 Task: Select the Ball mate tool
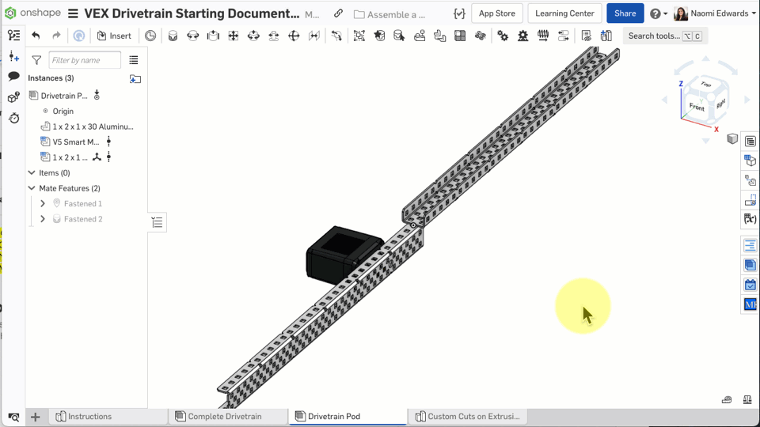[x=294, y=36]
